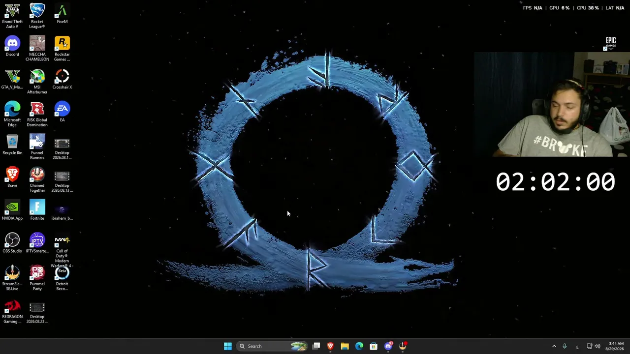Select the Crosshair X desktop icon
The image size is (630, 354).
[x=62, y=79]
